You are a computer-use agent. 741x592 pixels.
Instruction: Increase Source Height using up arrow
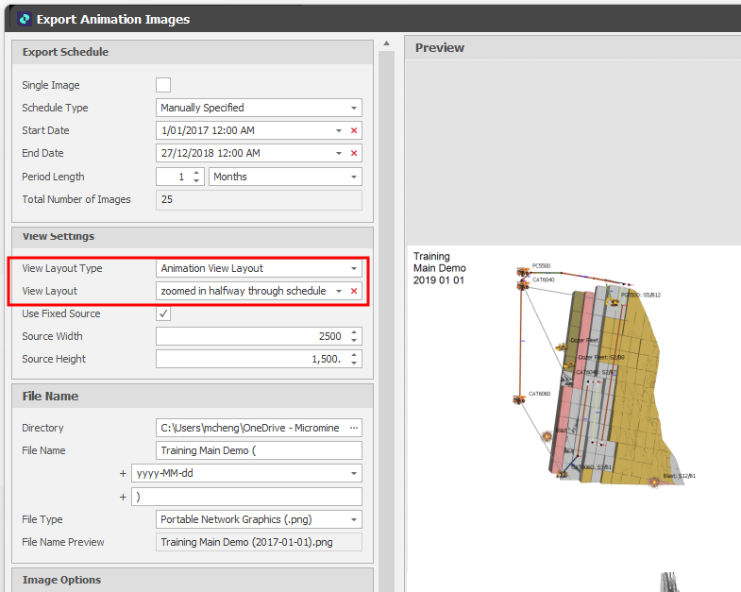click(x=354, y=355)
